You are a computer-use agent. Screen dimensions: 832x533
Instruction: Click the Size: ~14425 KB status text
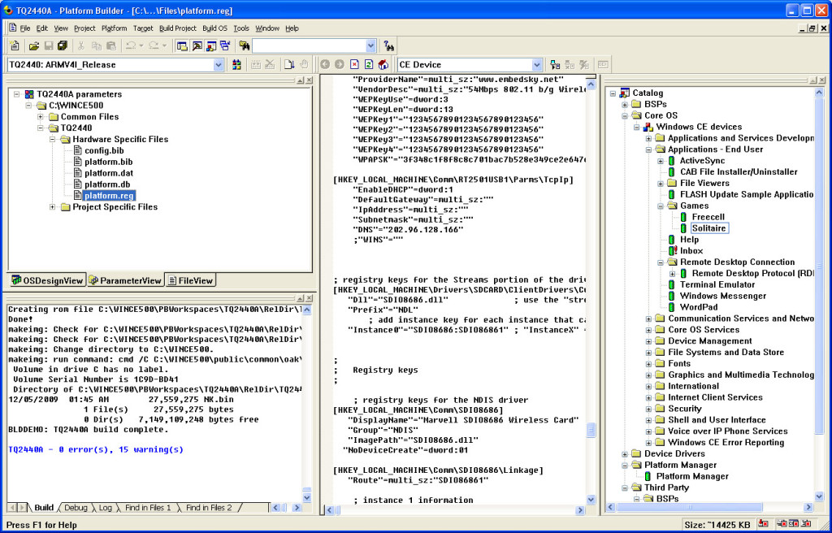[x=718, y=525]
